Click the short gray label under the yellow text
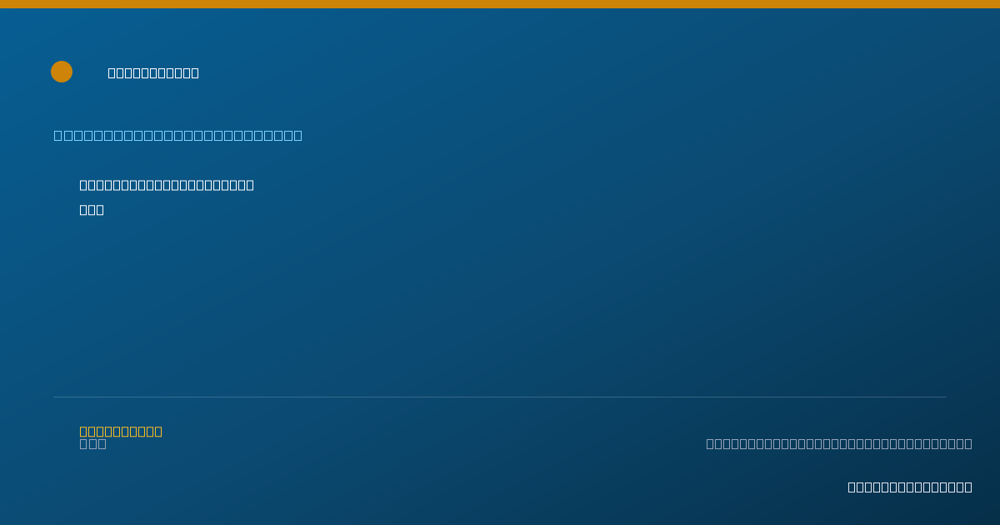 92,443
